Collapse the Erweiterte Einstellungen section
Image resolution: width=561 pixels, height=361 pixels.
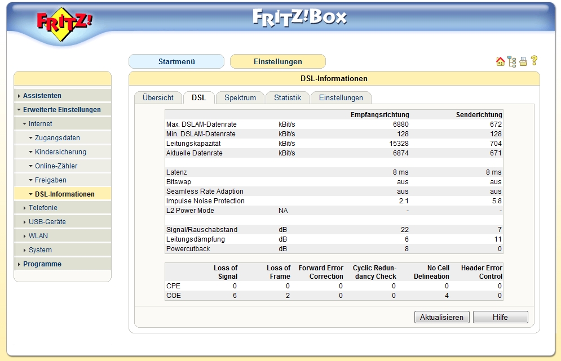point(61,110)
